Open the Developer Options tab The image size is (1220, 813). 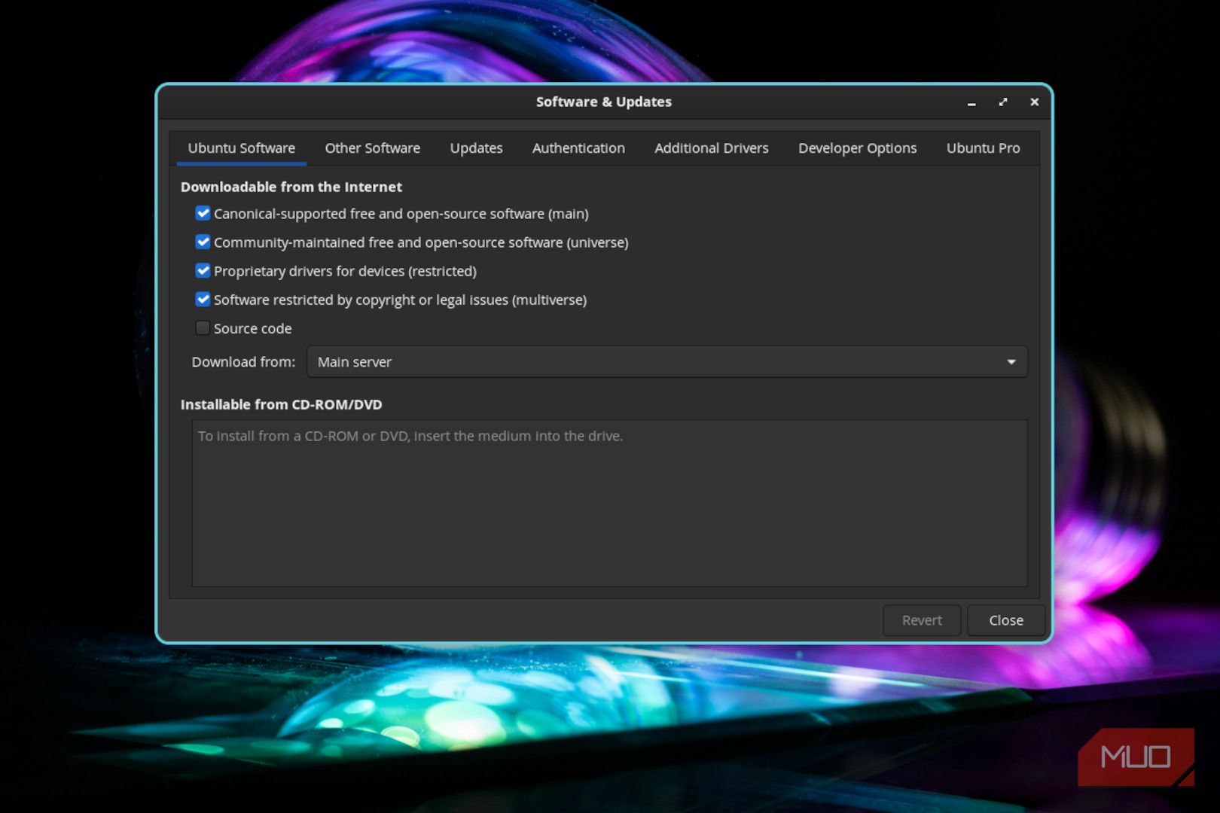857,148
